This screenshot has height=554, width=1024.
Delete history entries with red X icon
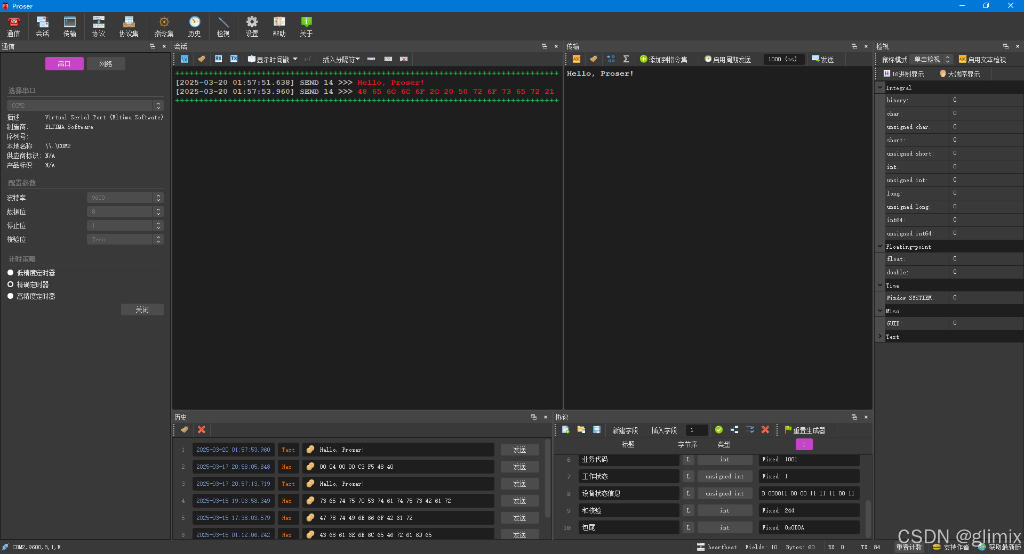[202, 430]
